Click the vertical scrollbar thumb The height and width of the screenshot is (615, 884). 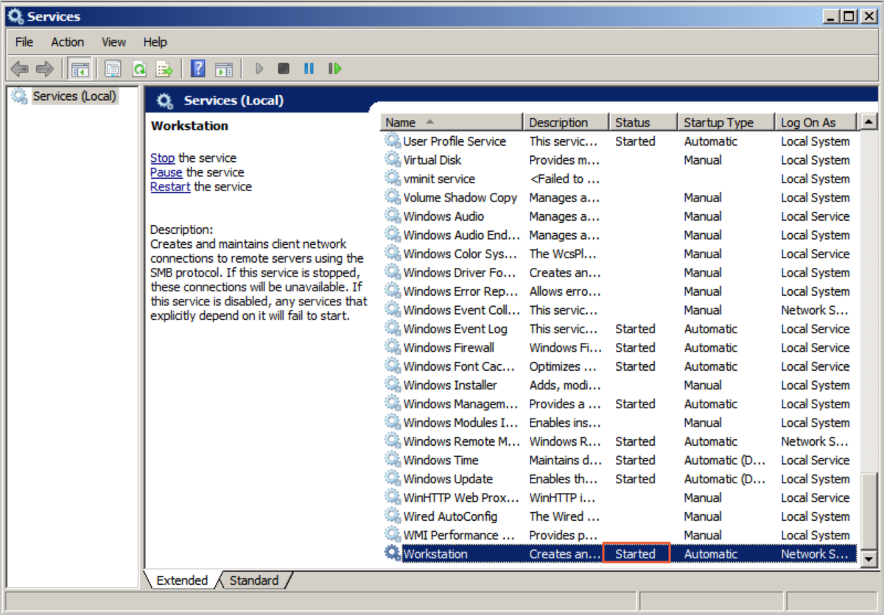869,513
